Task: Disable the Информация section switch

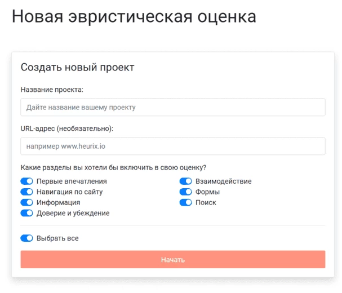Action: point(26,202)
